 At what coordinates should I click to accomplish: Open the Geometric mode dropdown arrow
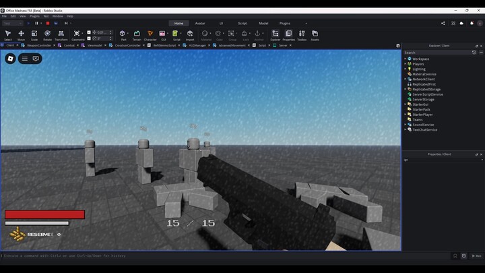[x=82, y=34]
